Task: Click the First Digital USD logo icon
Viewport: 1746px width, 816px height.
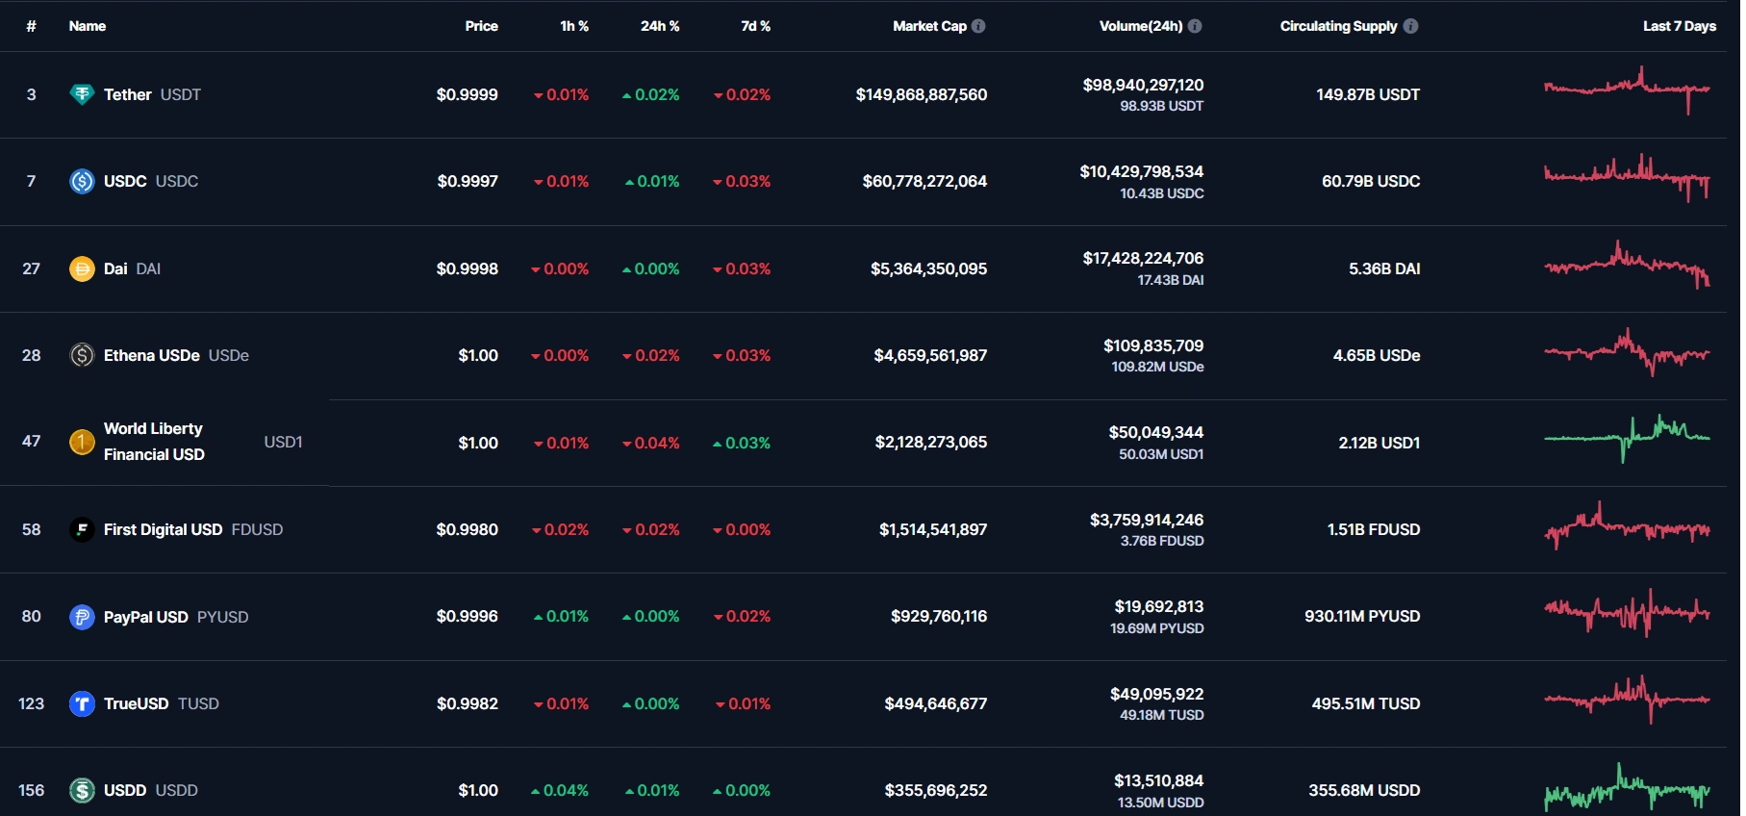Action: pyautogui.click(x=82, y=529)
